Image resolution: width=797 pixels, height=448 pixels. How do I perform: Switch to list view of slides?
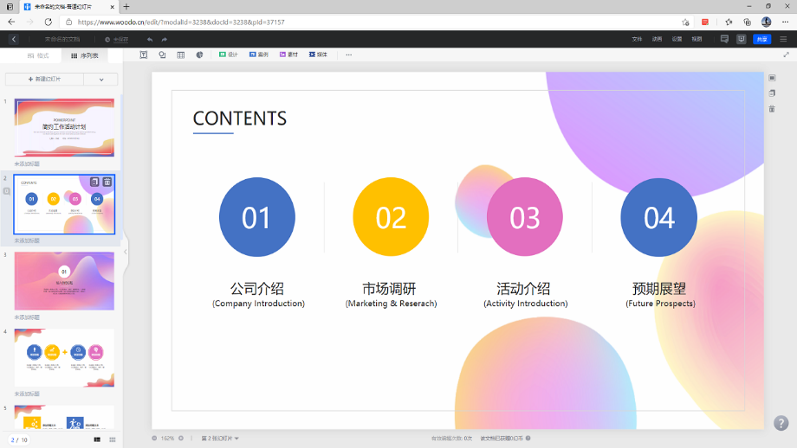[97, 439]
